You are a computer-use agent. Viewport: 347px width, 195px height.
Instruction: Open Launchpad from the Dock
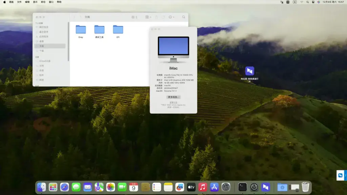tap(53, 187)
